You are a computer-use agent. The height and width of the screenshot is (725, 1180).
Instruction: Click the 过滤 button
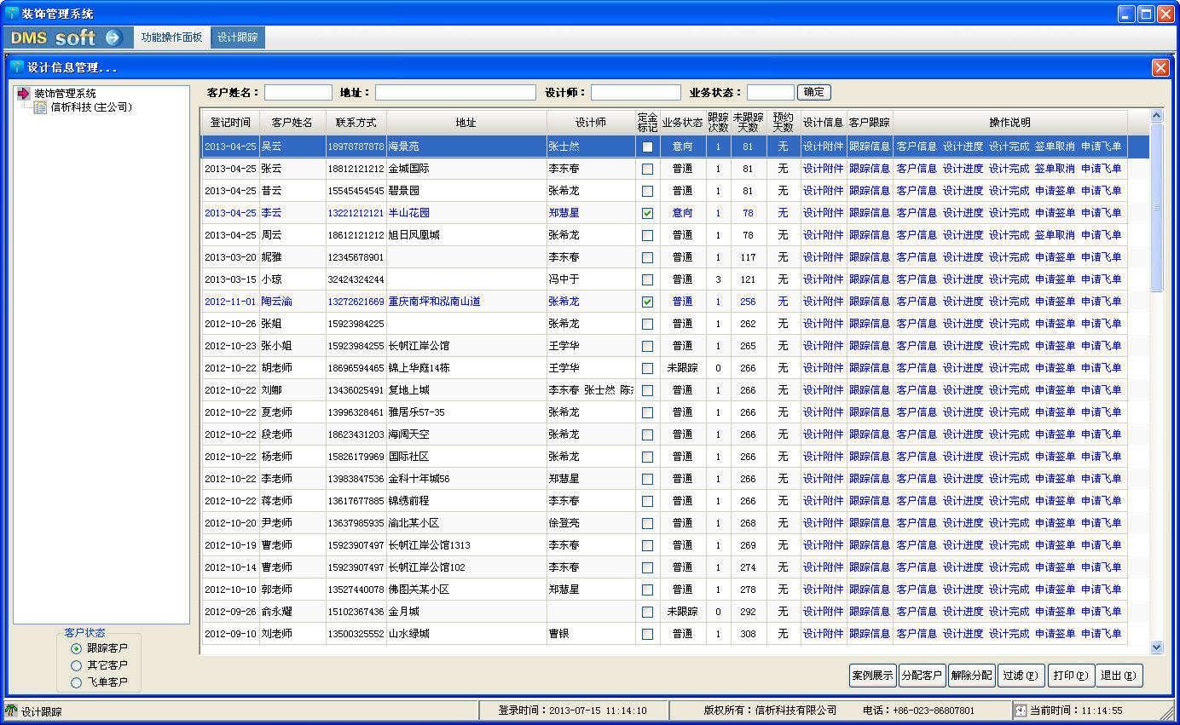(1021, 676)
